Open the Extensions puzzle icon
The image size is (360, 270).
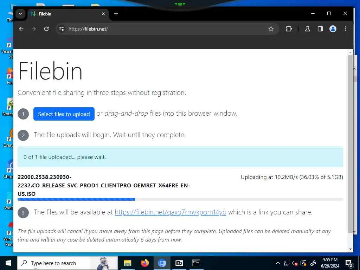[289, 29]
